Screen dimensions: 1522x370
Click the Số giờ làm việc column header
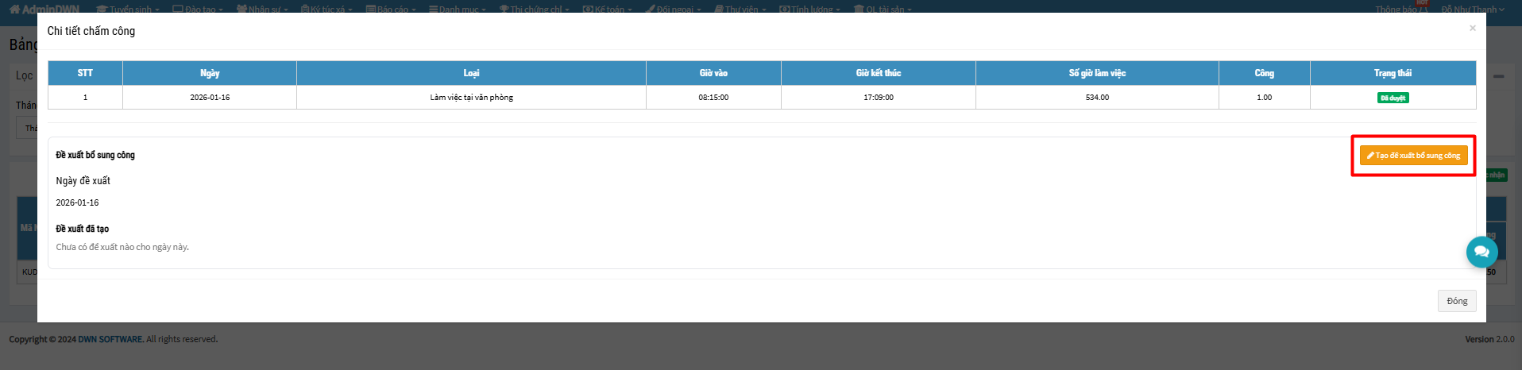[1096, 73]
